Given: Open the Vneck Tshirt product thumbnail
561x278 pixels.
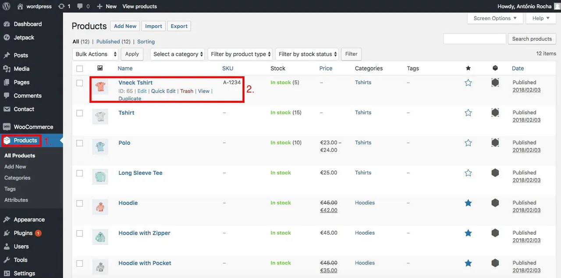Looking at the screenshot, I should click(100, 86).
